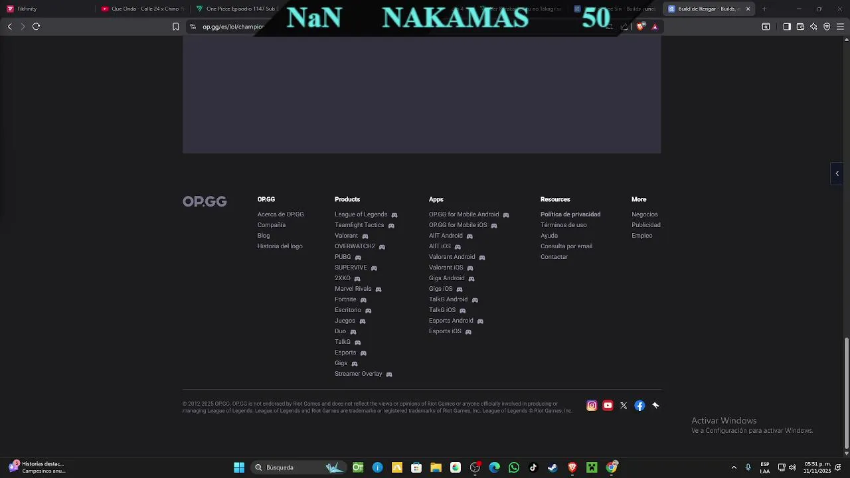Open the browser main menu
Viewport: 850px width, 478px height.
tap(840, 27)
